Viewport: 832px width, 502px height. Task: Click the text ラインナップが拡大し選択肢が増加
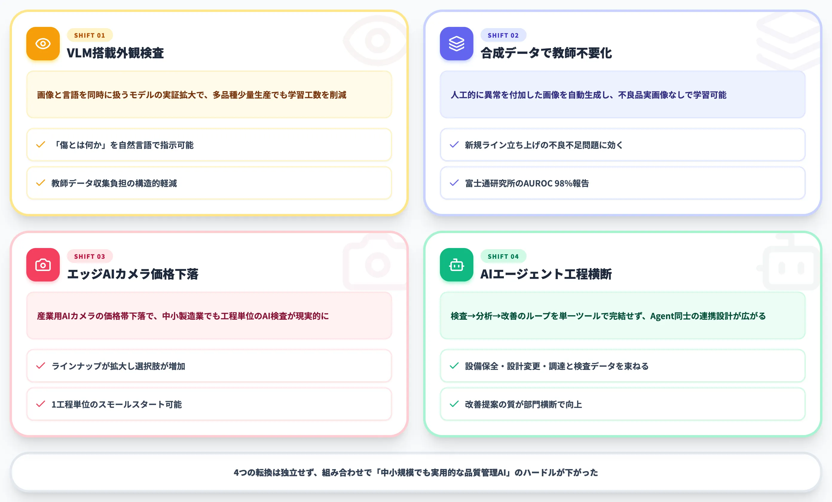click(x=118, y=366)
